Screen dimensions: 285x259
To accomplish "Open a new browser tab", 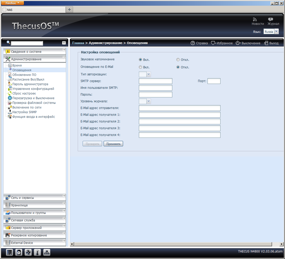I will (x=69, y=10).
